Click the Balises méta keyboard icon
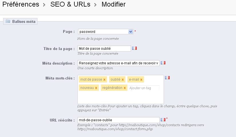 (8, 21)
